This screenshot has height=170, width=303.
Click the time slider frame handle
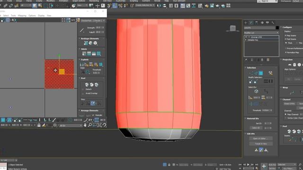(8, 161)
